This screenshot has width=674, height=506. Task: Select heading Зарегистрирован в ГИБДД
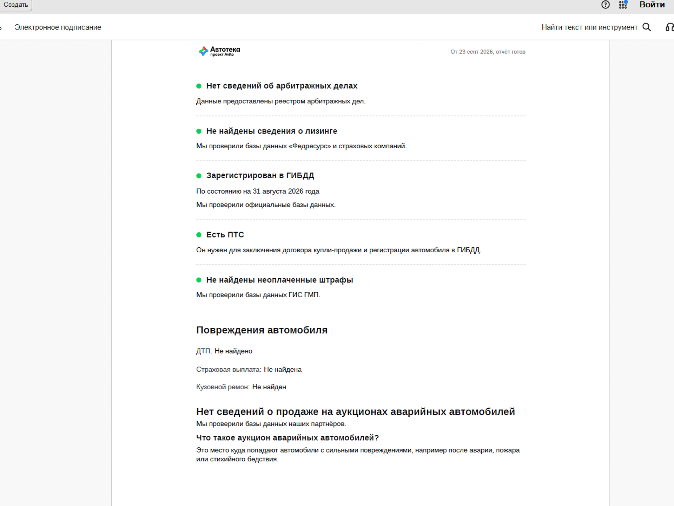click(x=260, y=175)
